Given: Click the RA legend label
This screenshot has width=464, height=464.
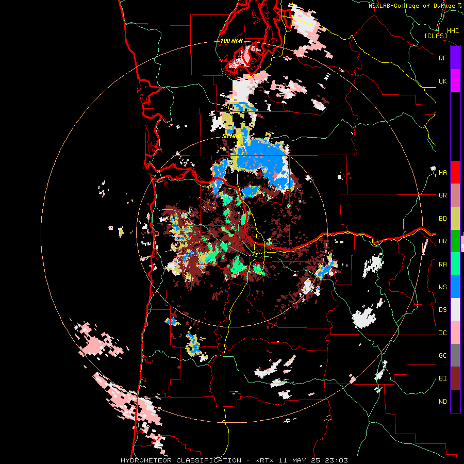Looking at the screenshot, I should tap(442, 264).
